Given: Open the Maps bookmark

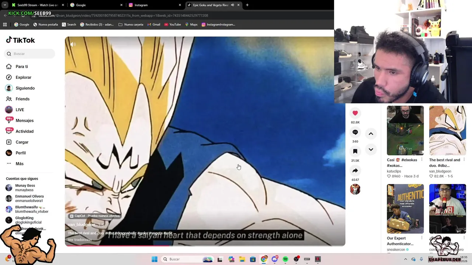Looking at the screenshot, I should (x=191, y=25).
